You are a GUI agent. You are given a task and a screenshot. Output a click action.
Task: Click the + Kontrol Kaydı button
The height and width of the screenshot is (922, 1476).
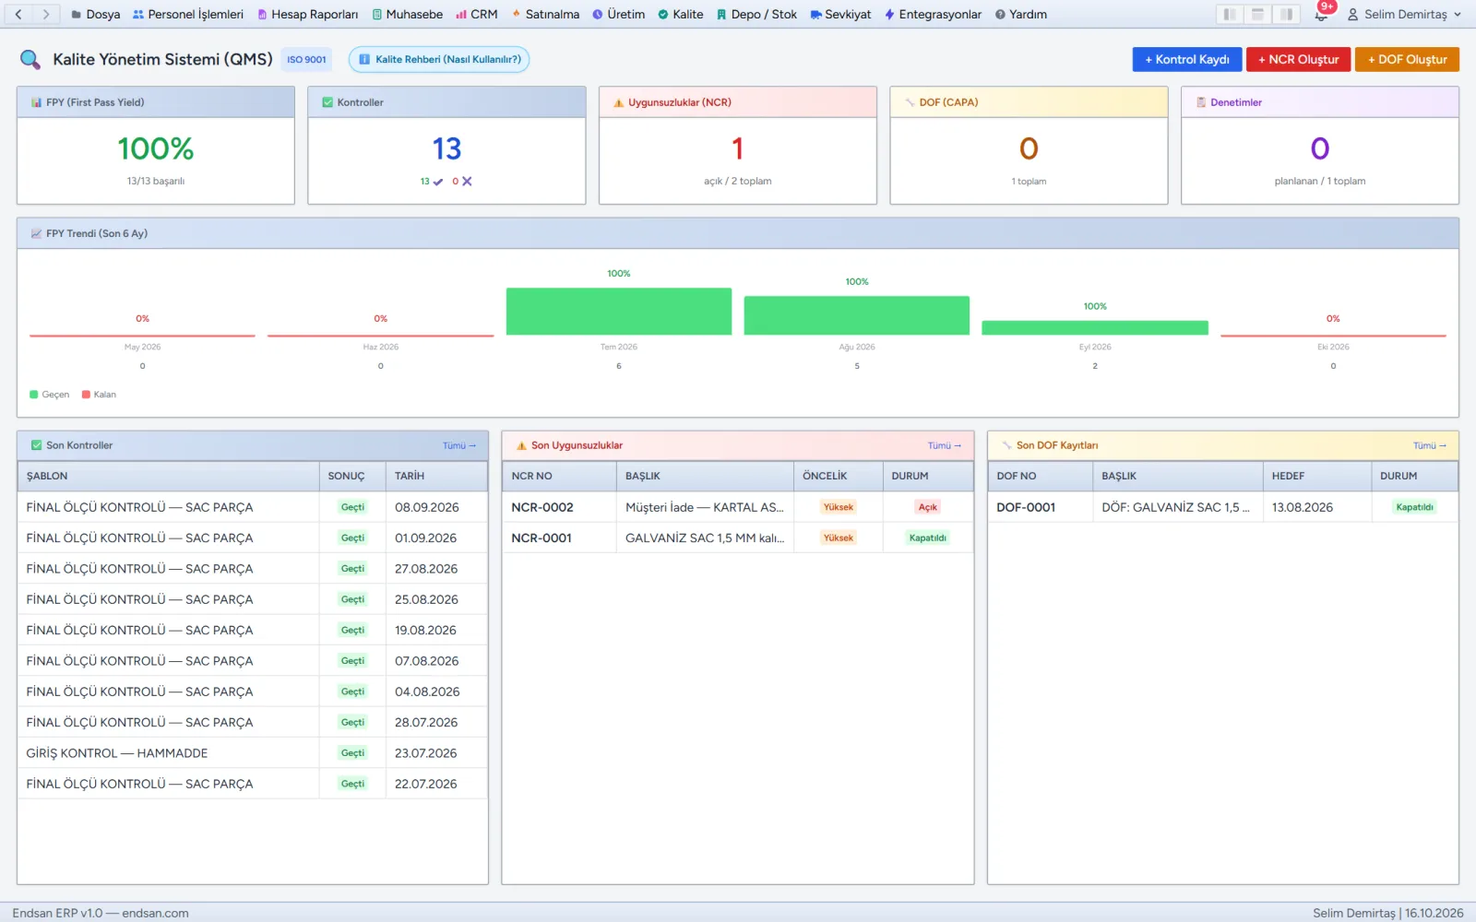(1187, 59)
